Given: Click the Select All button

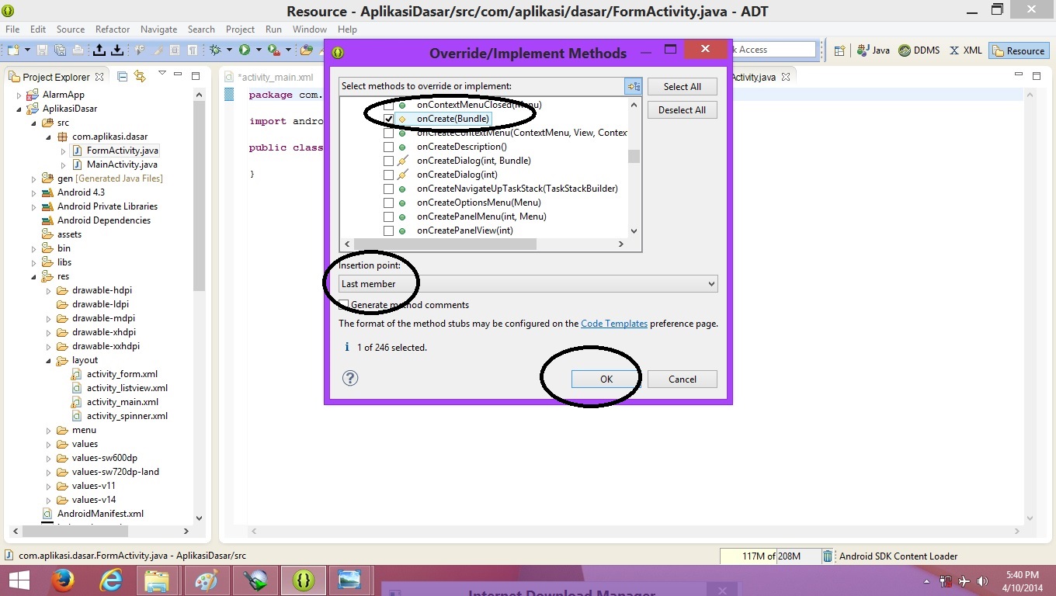Looking at the screenshot, I should coord(683,87).
